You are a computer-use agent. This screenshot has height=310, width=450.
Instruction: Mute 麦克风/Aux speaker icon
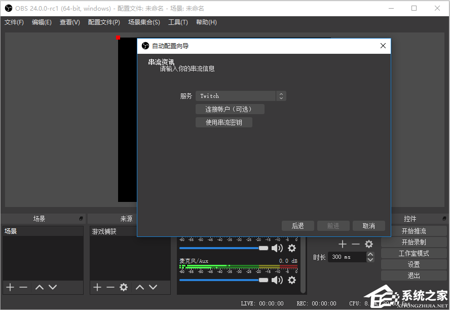click(277, 280)
